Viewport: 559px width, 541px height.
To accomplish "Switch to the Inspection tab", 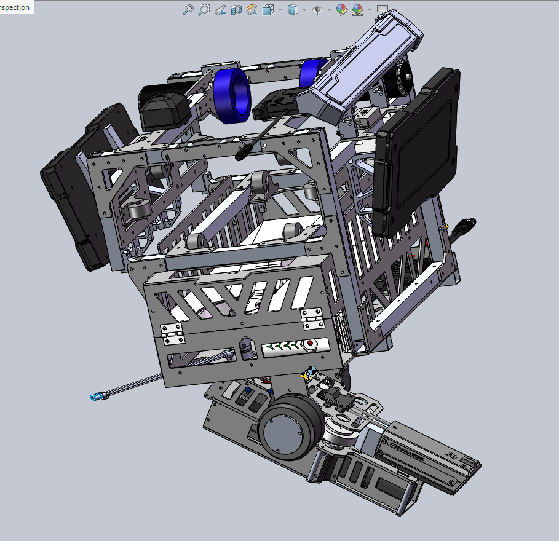I will (x=15, y=7).
